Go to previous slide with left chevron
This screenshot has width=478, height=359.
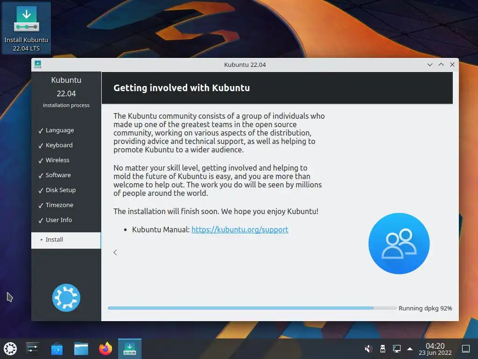pyautogui.click(x=115, y=252)
